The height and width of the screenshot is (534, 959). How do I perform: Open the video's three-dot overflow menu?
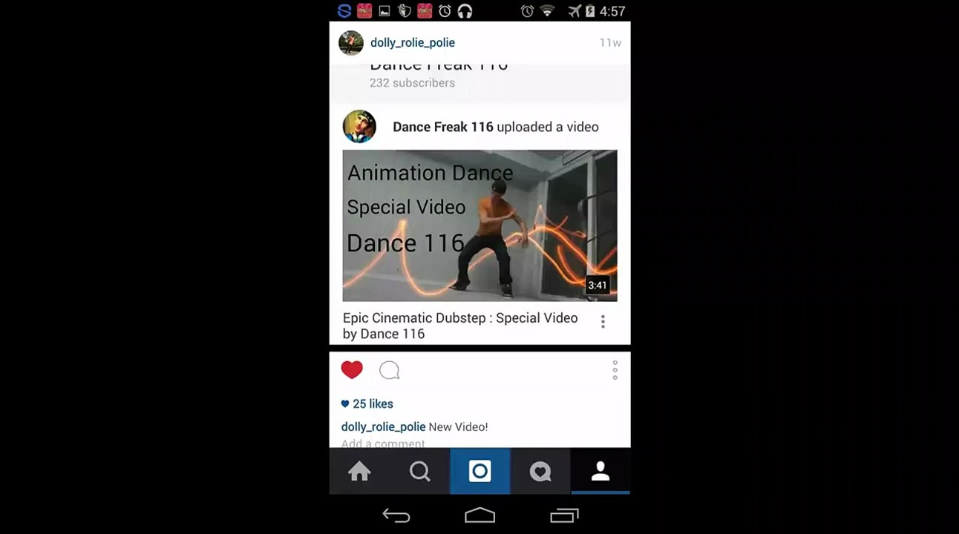pyautogui.click(x=603, y=321)
